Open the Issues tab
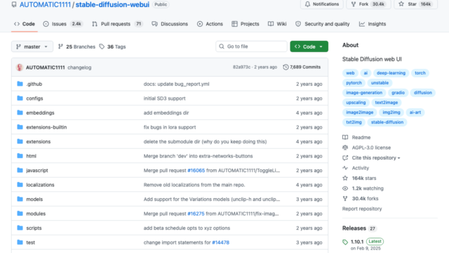Screen dimensions: 449x253 tap(62, 24)
